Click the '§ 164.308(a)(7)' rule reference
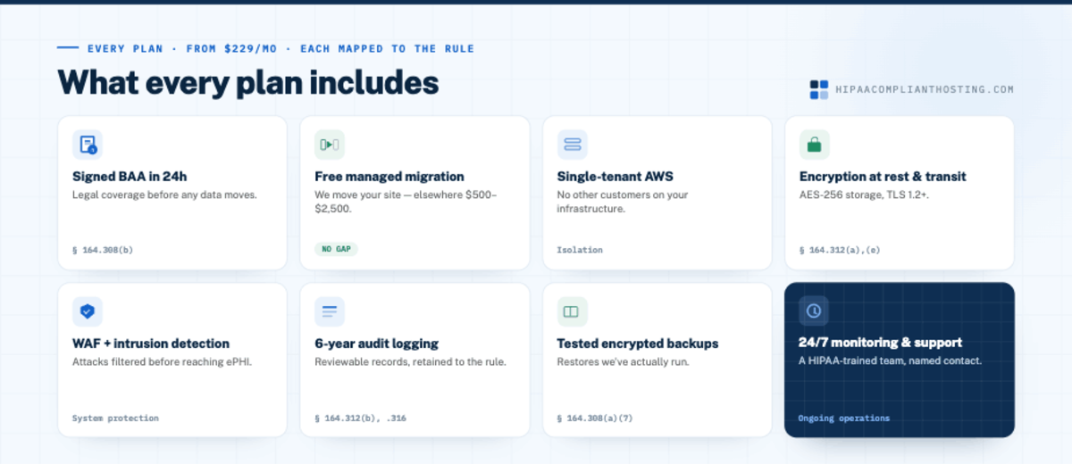This screenshot has width=1072, height=464. (x=595, y=418)
